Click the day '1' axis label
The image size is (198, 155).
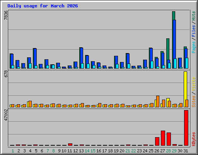coord(13,151)
